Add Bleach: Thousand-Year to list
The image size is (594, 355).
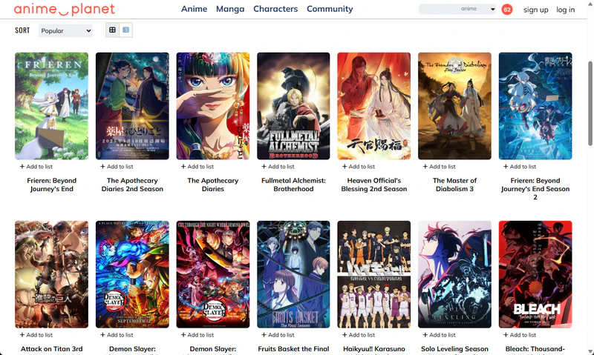tap(520, 334)
